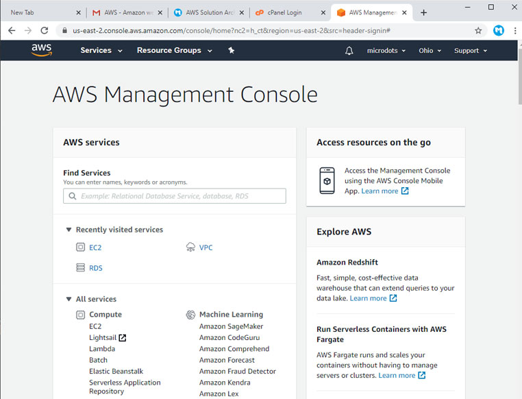Open Lightsail service link
522x399 pixels.
[x=103, y=338]
